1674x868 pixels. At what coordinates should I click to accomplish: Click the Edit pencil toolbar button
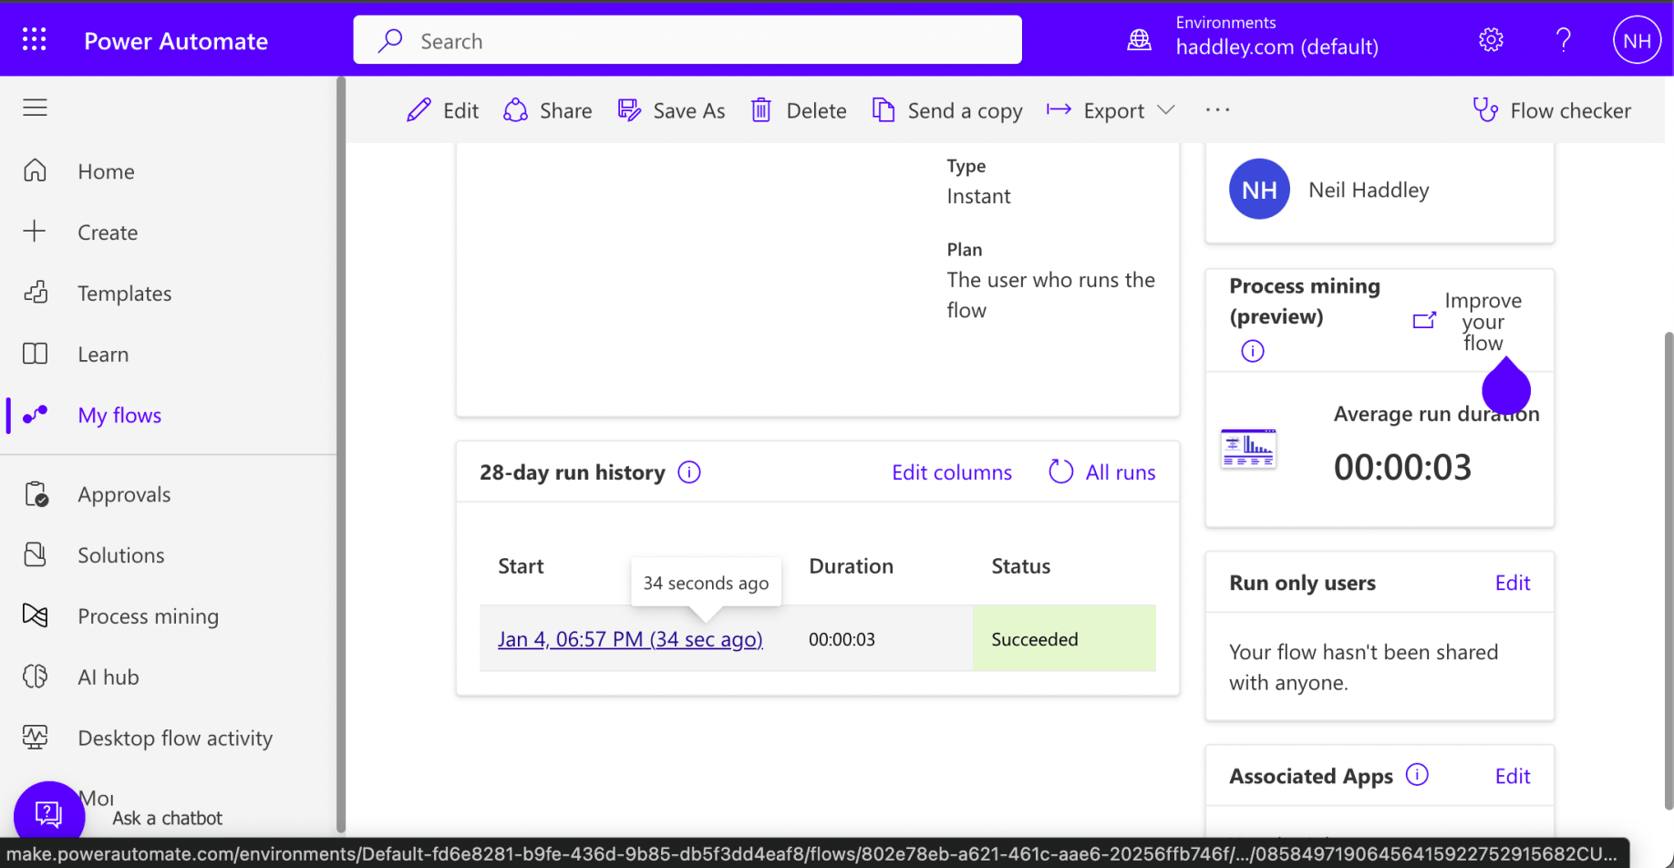[442, 110]
